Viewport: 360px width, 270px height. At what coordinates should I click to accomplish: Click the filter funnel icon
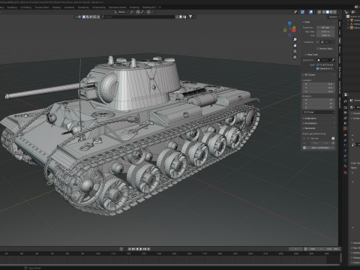click(x=190, y=16)
